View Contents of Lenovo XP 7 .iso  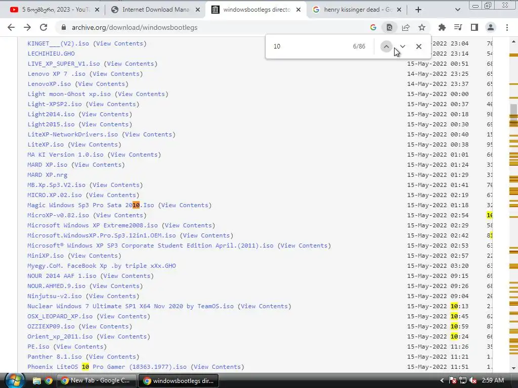pos(116,74)
